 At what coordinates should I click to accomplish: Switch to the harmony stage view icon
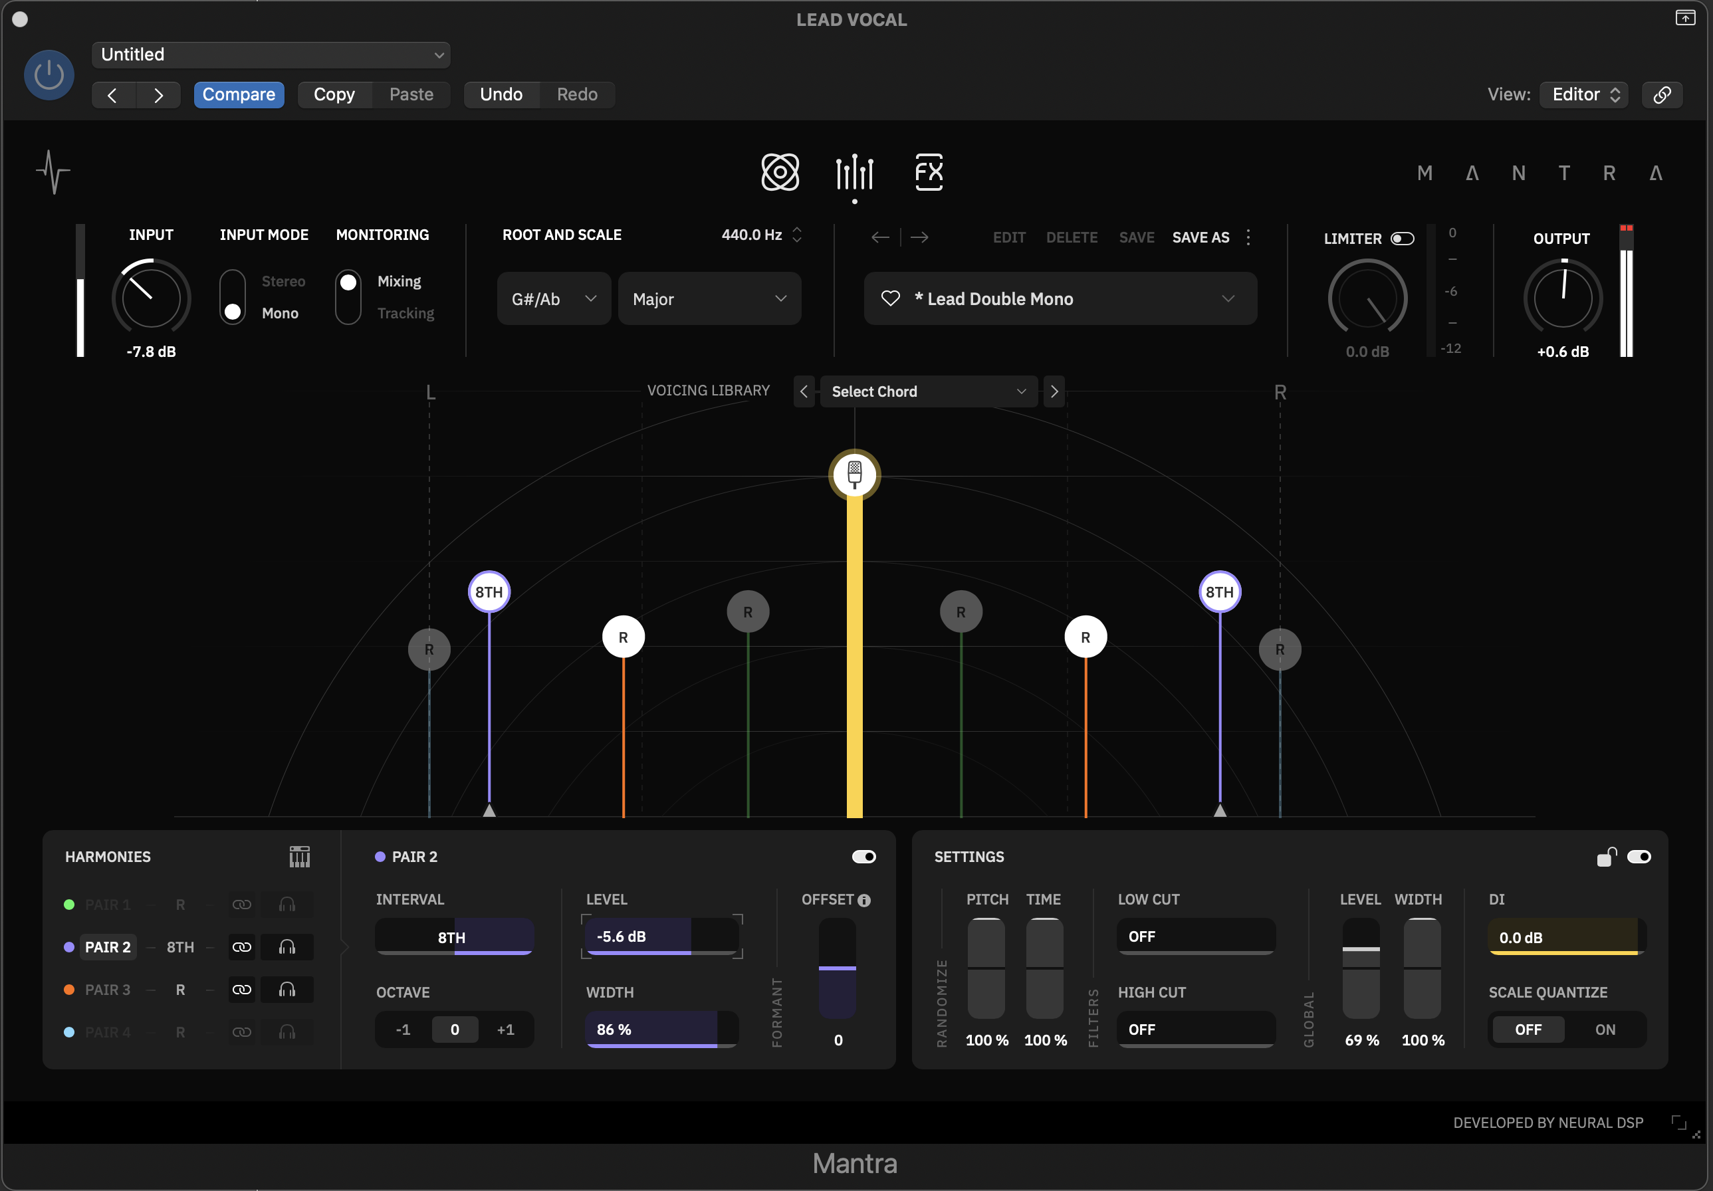point(780,172)
